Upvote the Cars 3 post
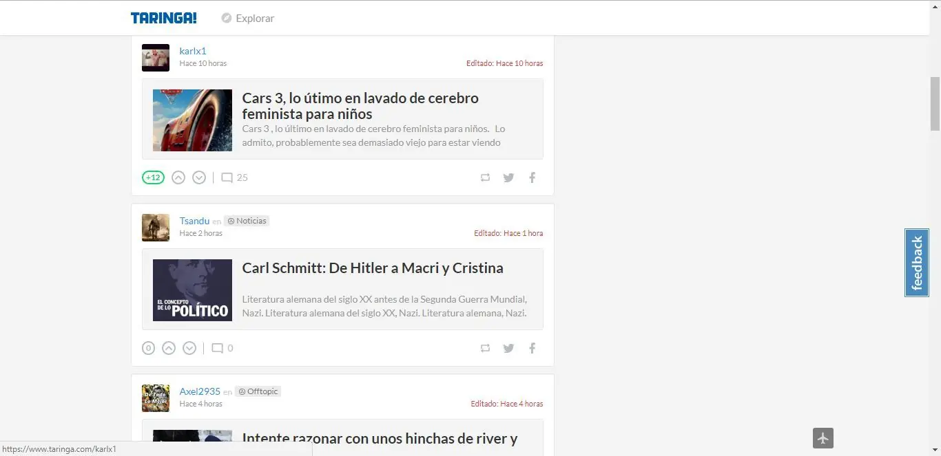Screen dimensions: 941x456 pos(178,177)
